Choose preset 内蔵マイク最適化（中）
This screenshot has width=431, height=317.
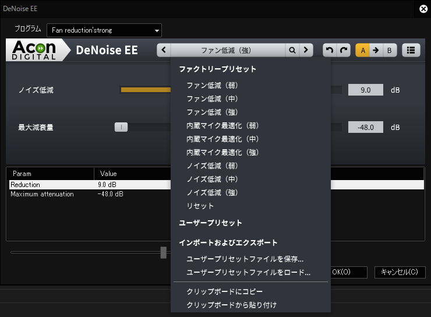tap(222, 139)
